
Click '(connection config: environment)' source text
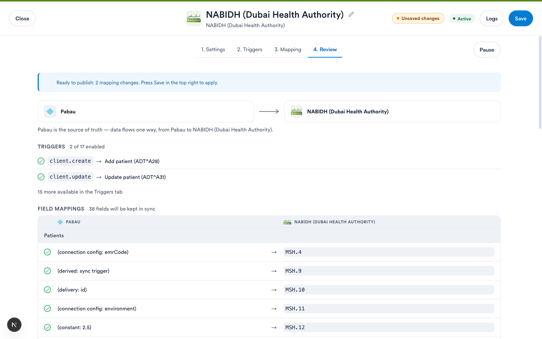pos(97,308)
